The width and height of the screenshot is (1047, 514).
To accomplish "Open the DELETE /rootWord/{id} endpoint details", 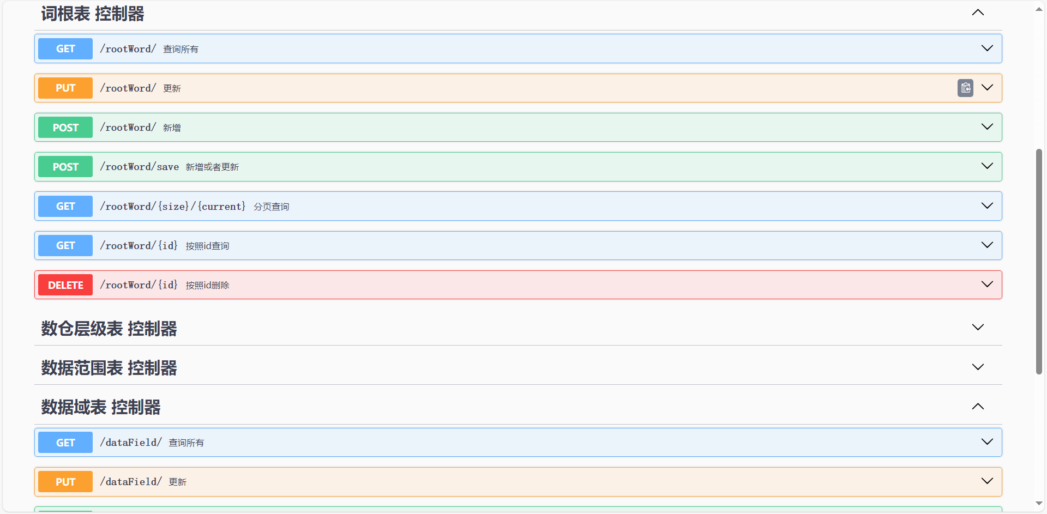I will point(987,284).
